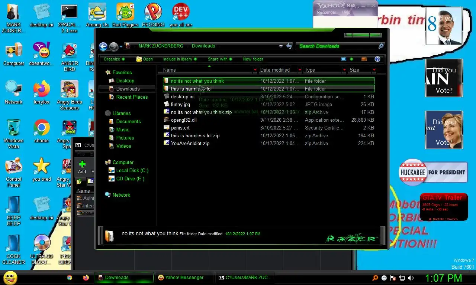The width and height of the screenshot is (476, 285).
Task: Select desktop.ini file in Downloads
Action: coord(268,96)
